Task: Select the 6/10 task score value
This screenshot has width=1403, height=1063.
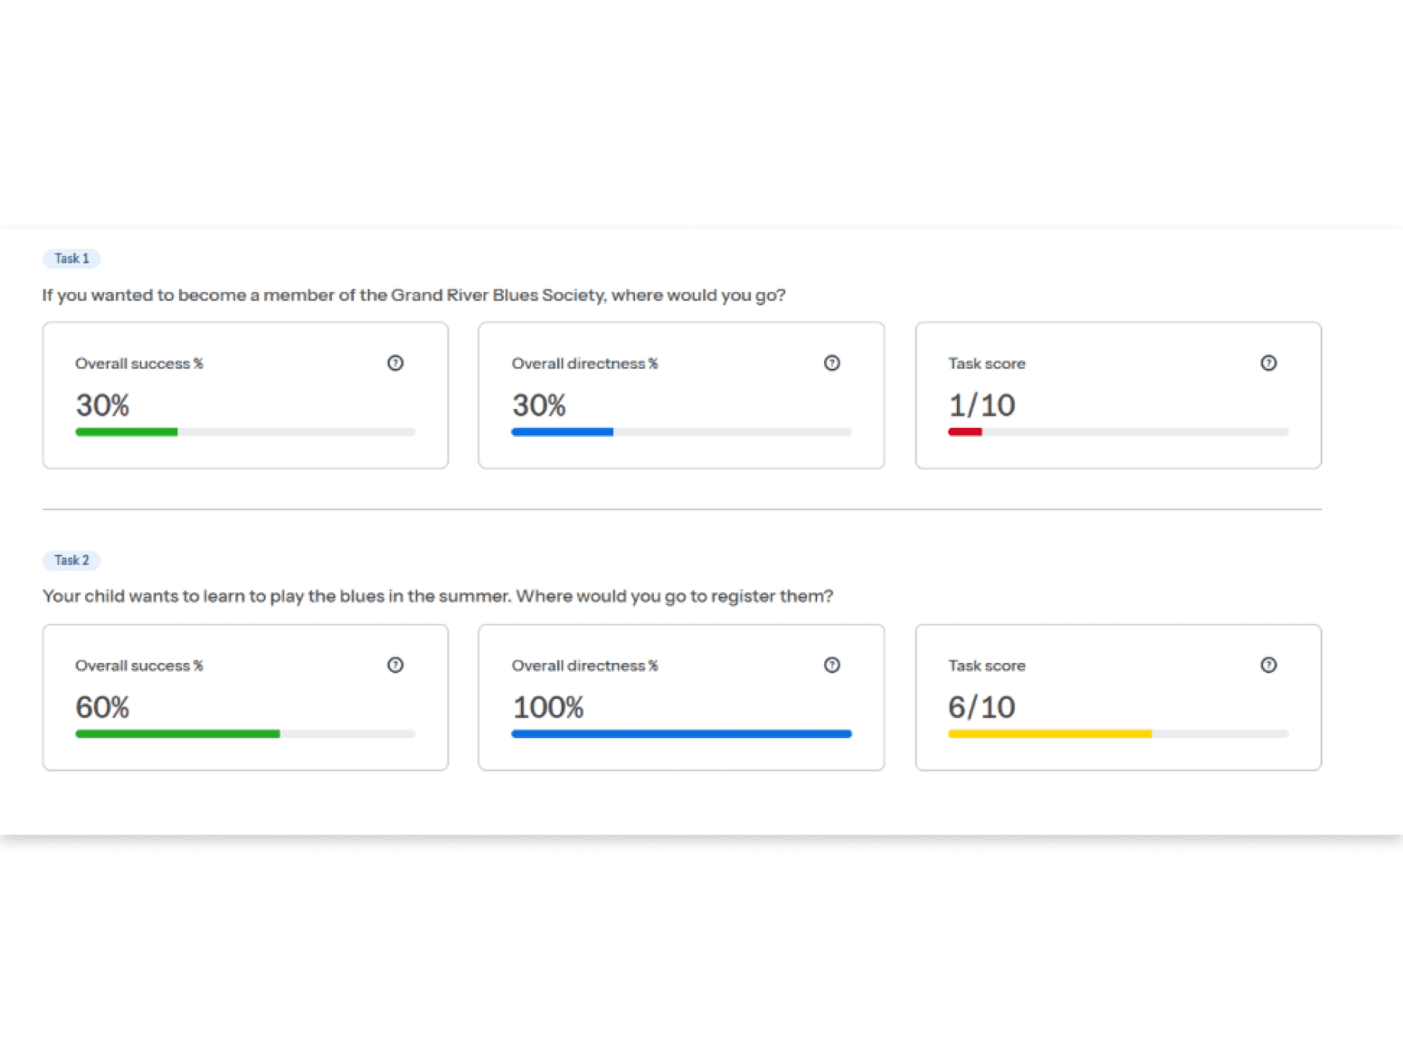Action: (x=981, y=708)
